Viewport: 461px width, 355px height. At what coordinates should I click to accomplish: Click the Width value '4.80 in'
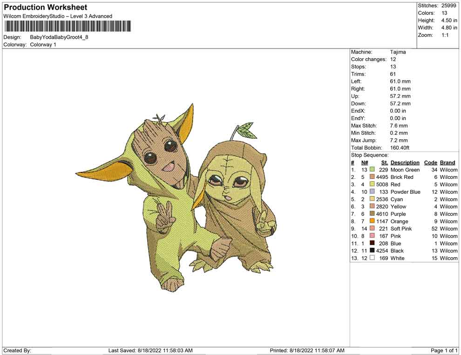tap(449, 27)
